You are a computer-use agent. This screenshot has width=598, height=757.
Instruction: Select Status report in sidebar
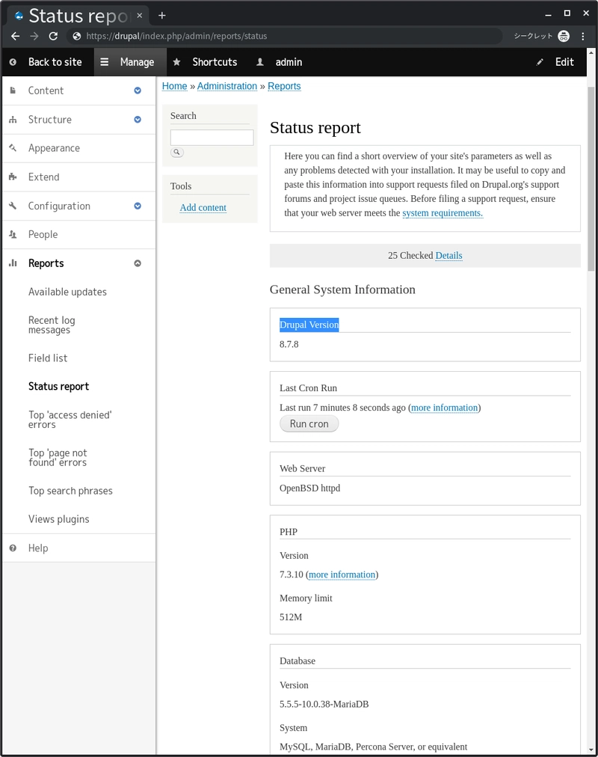59,386
